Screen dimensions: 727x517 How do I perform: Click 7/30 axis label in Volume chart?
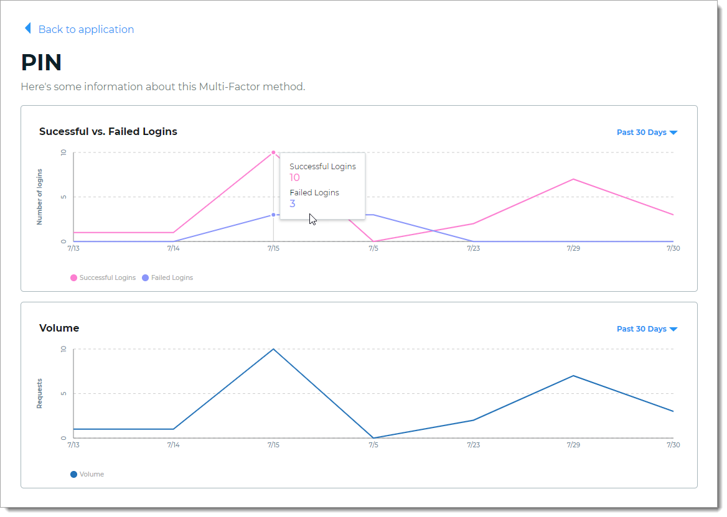pos(673,445)
